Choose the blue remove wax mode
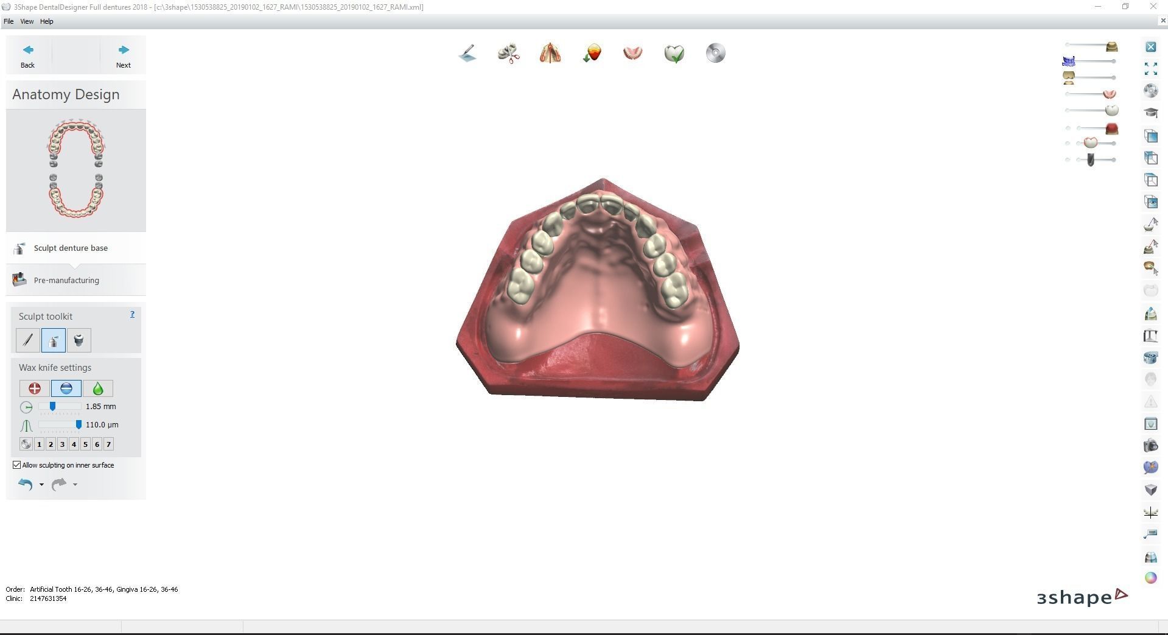1168x635 pixels. click(66, 388)
